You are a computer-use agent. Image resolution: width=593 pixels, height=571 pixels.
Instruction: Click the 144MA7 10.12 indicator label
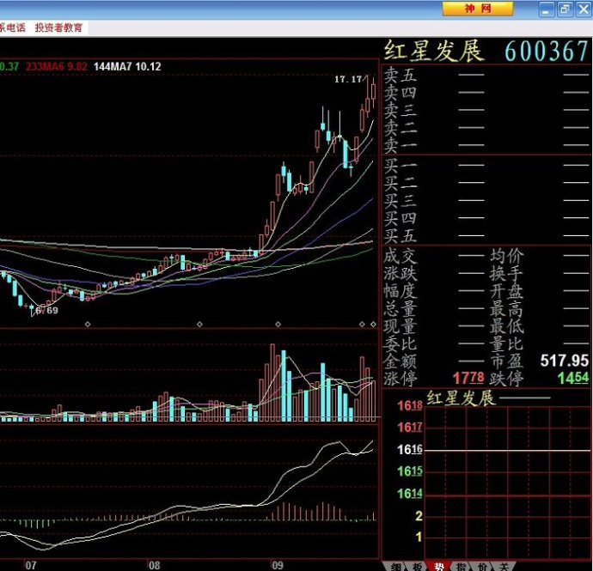(127, 67)
